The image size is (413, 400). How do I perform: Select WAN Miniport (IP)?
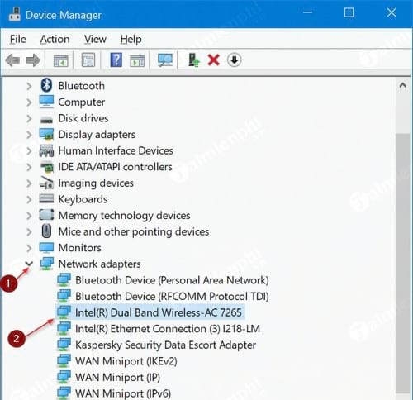point(118,378)
